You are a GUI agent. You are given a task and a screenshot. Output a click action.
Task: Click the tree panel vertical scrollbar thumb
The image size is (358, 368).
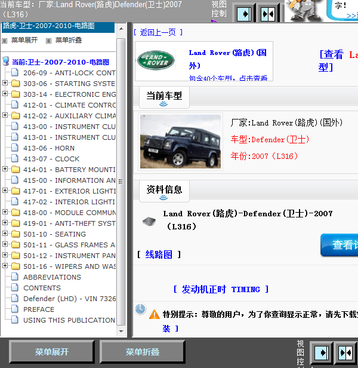(121, 182)
